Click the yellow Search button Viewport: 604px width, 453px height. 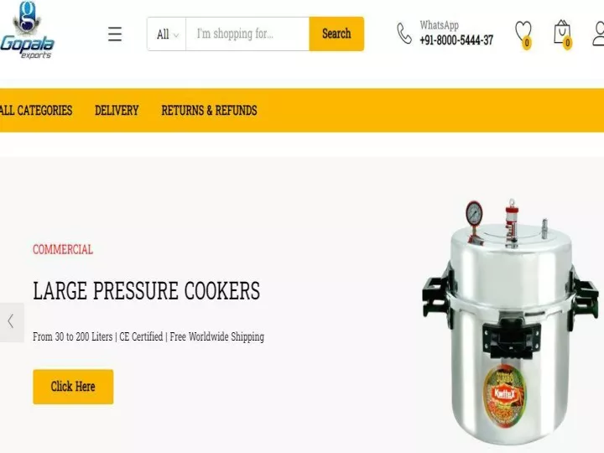coord(336,34)
